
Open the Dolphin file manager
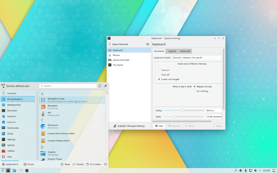[69, 153]
